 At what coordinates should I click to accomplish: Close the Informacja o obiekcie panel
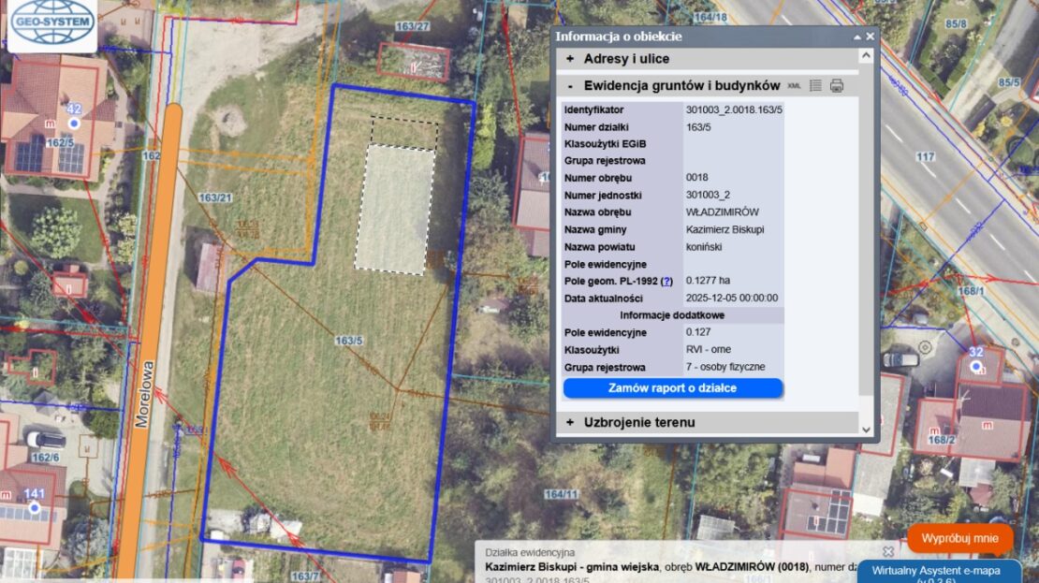871,36
